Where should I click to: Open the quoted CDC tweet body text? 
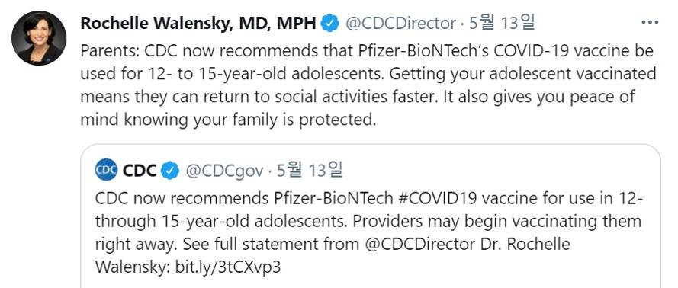point(369,232)
